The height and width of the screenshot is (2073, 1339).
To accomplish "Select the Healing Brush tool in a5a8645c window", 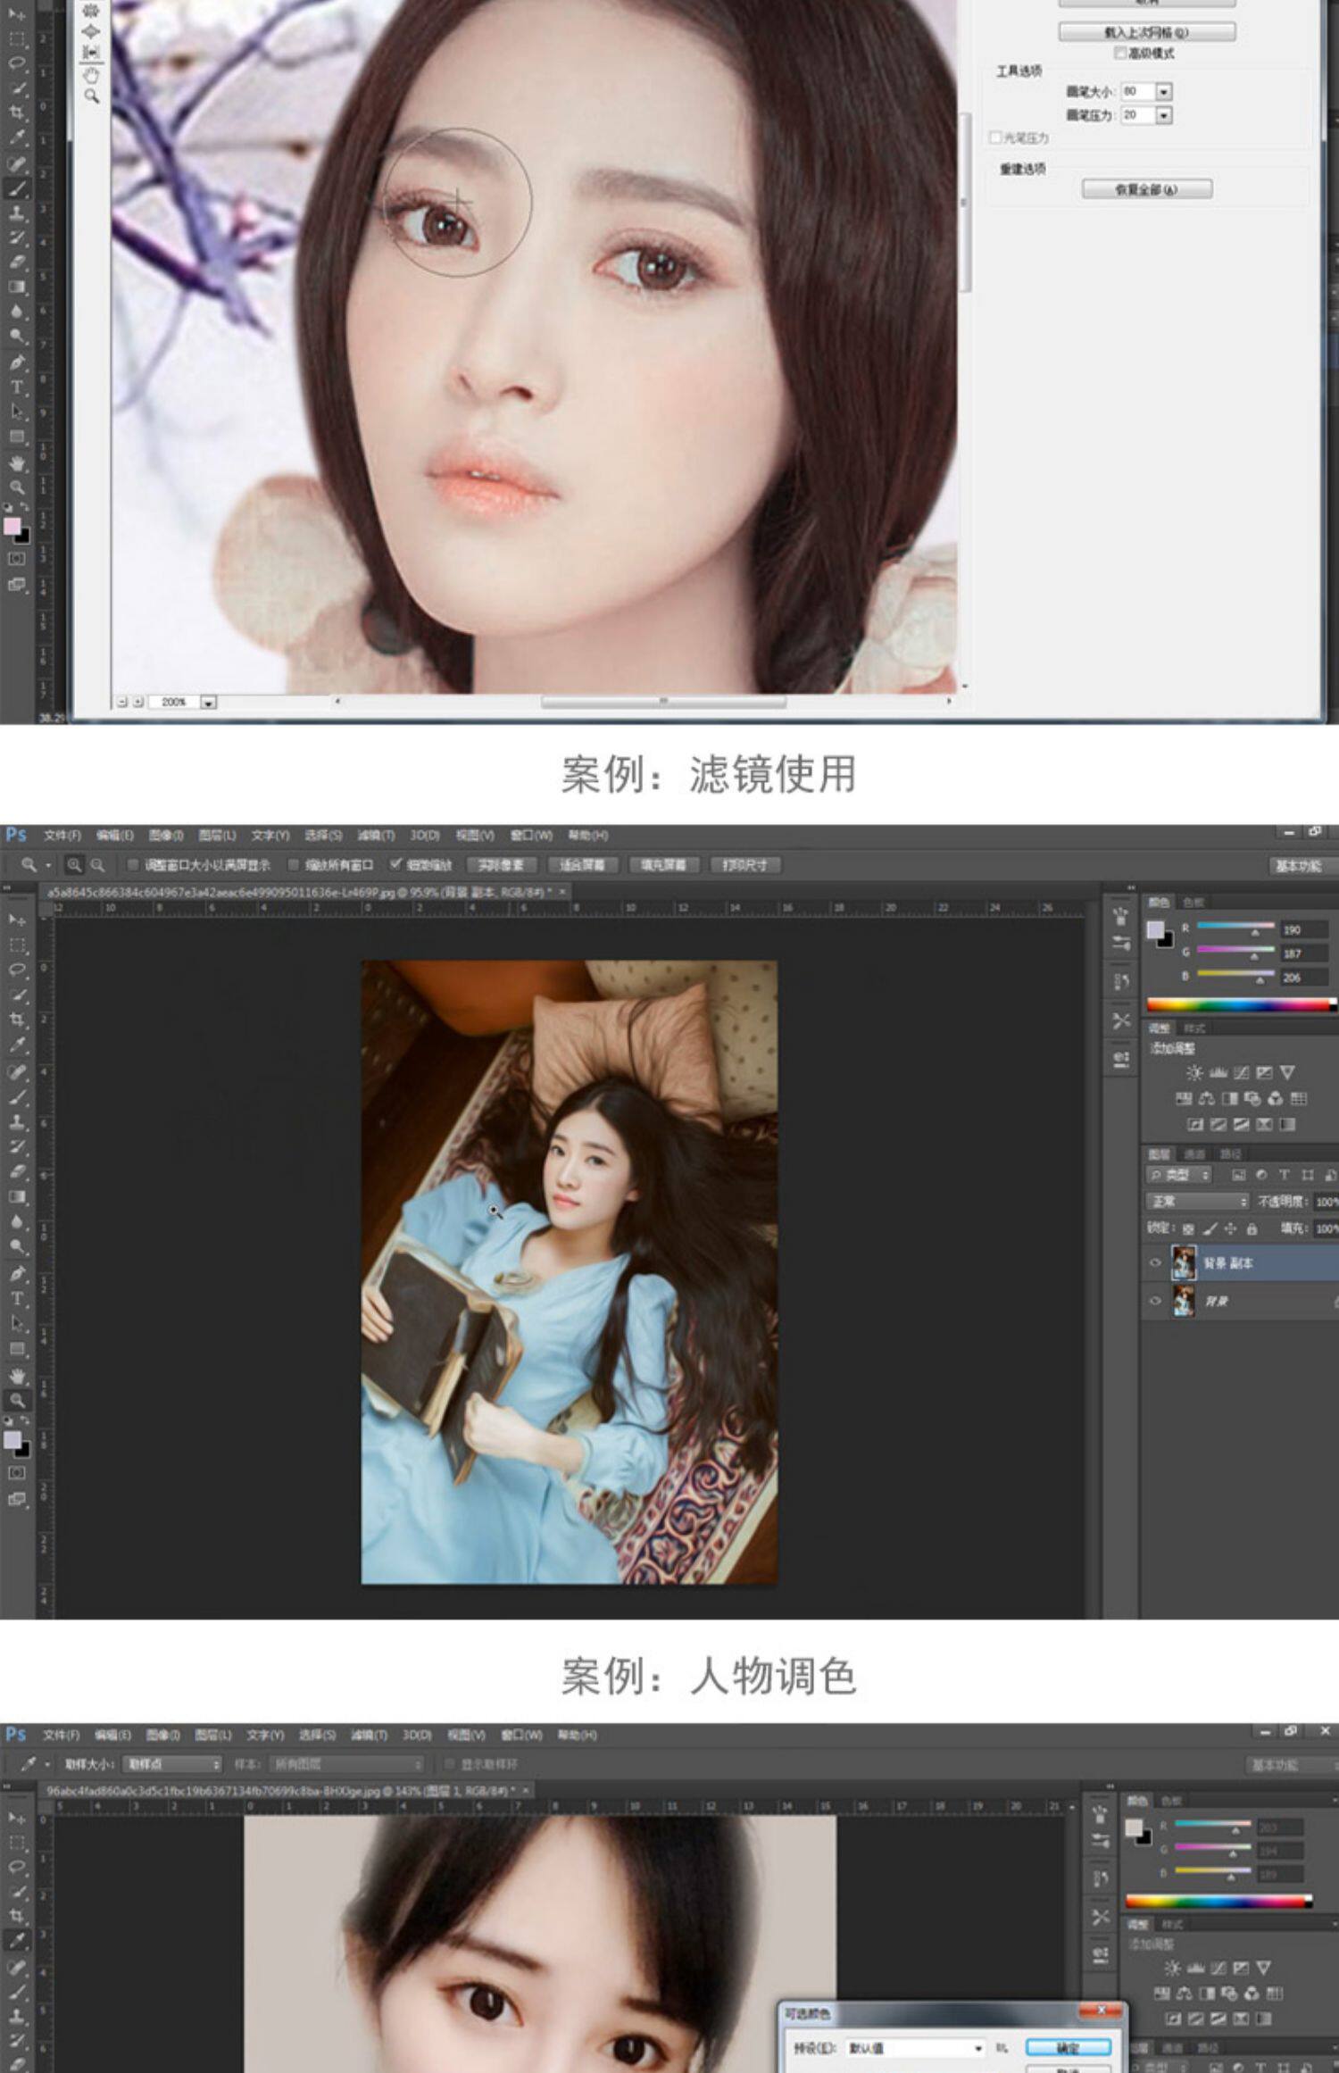I will click(17, 1071).
